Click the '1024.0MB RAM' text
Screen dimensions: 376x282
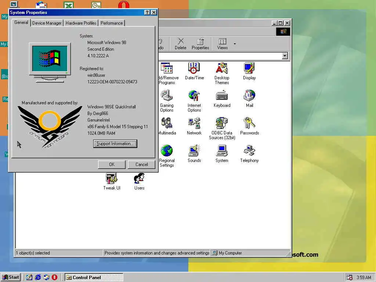pyautogui.click(x=101, y=133)
